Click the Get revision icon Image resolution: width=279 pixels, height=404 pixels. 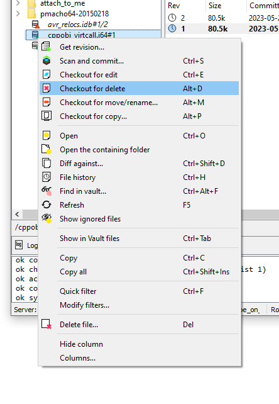(46, 47)
